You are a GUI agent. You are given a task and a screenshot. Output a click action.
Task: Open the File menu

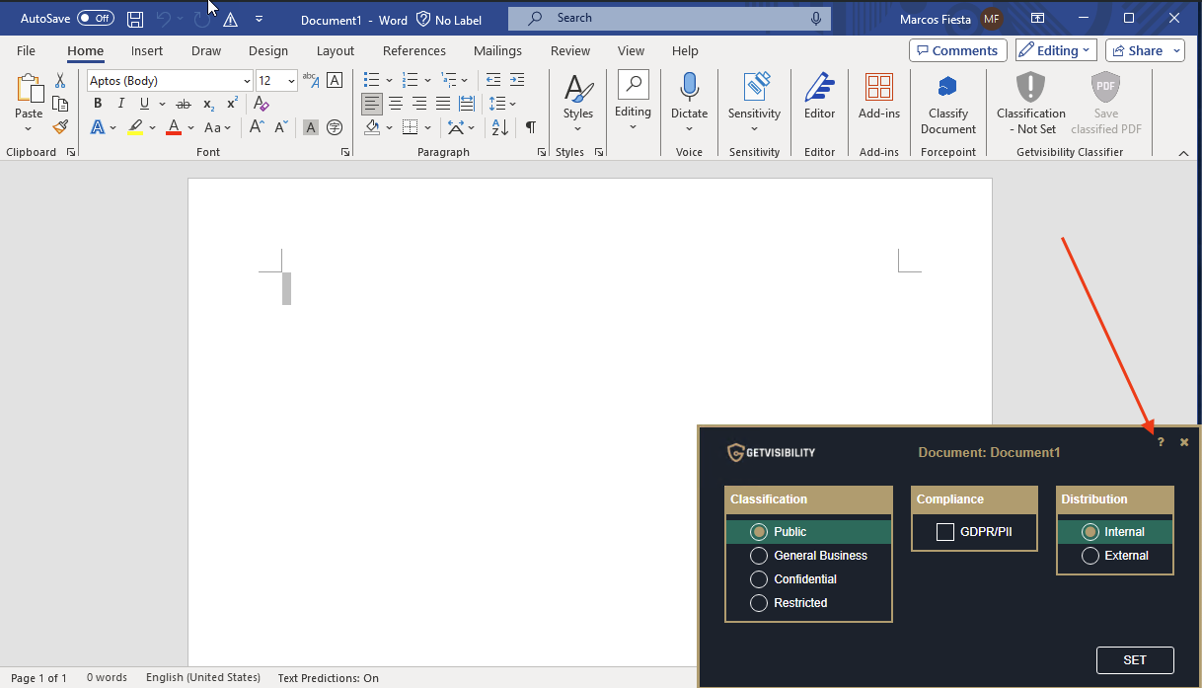coord(26,50)
